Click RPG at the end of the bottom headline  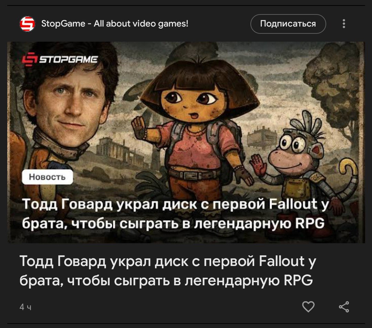click(298, 280)
